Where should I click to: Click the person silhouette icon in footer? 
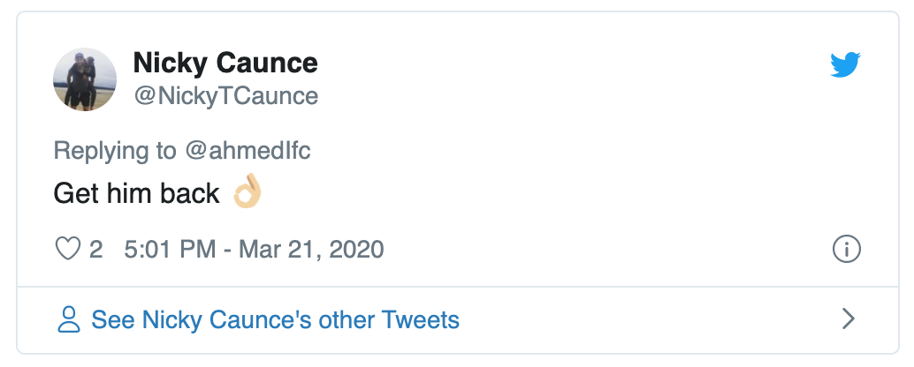pos(68,319)
